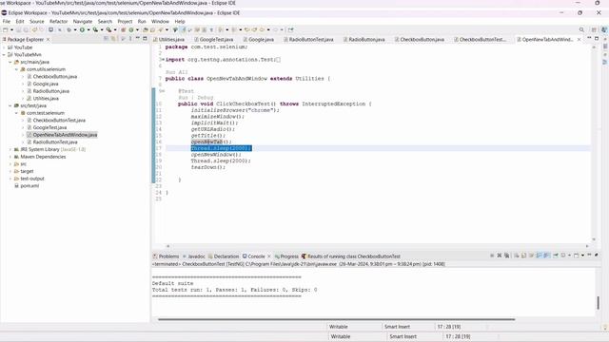
Task: Open the Navigate menu
Action: (x=83, y=21)
